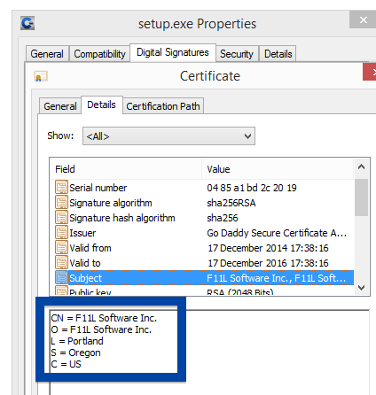Viewport: 376px width, 395px height.
Task: Click the L = Portland line
Action: [77, 341]
